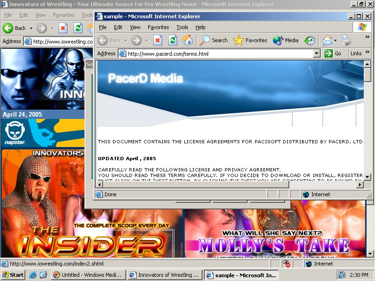
Task: Click the Go button next to the address bar
Action: 333,53
